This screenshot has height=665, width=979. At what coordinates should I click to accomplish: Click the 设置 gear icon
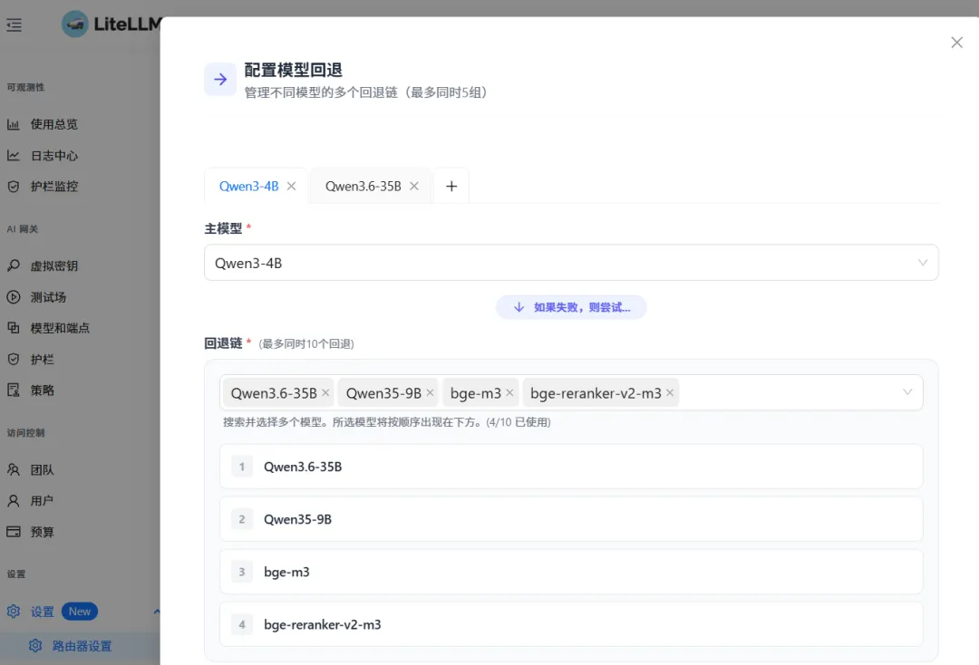tap(13, 612)
